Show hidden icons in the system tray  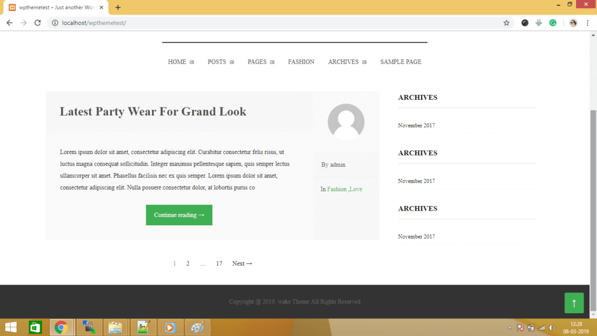tap(510, 327)
